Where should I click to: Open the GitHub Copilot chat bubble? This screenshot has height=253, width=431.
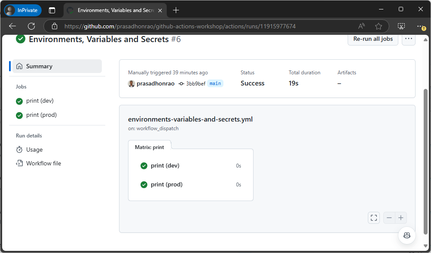(406, 235)
